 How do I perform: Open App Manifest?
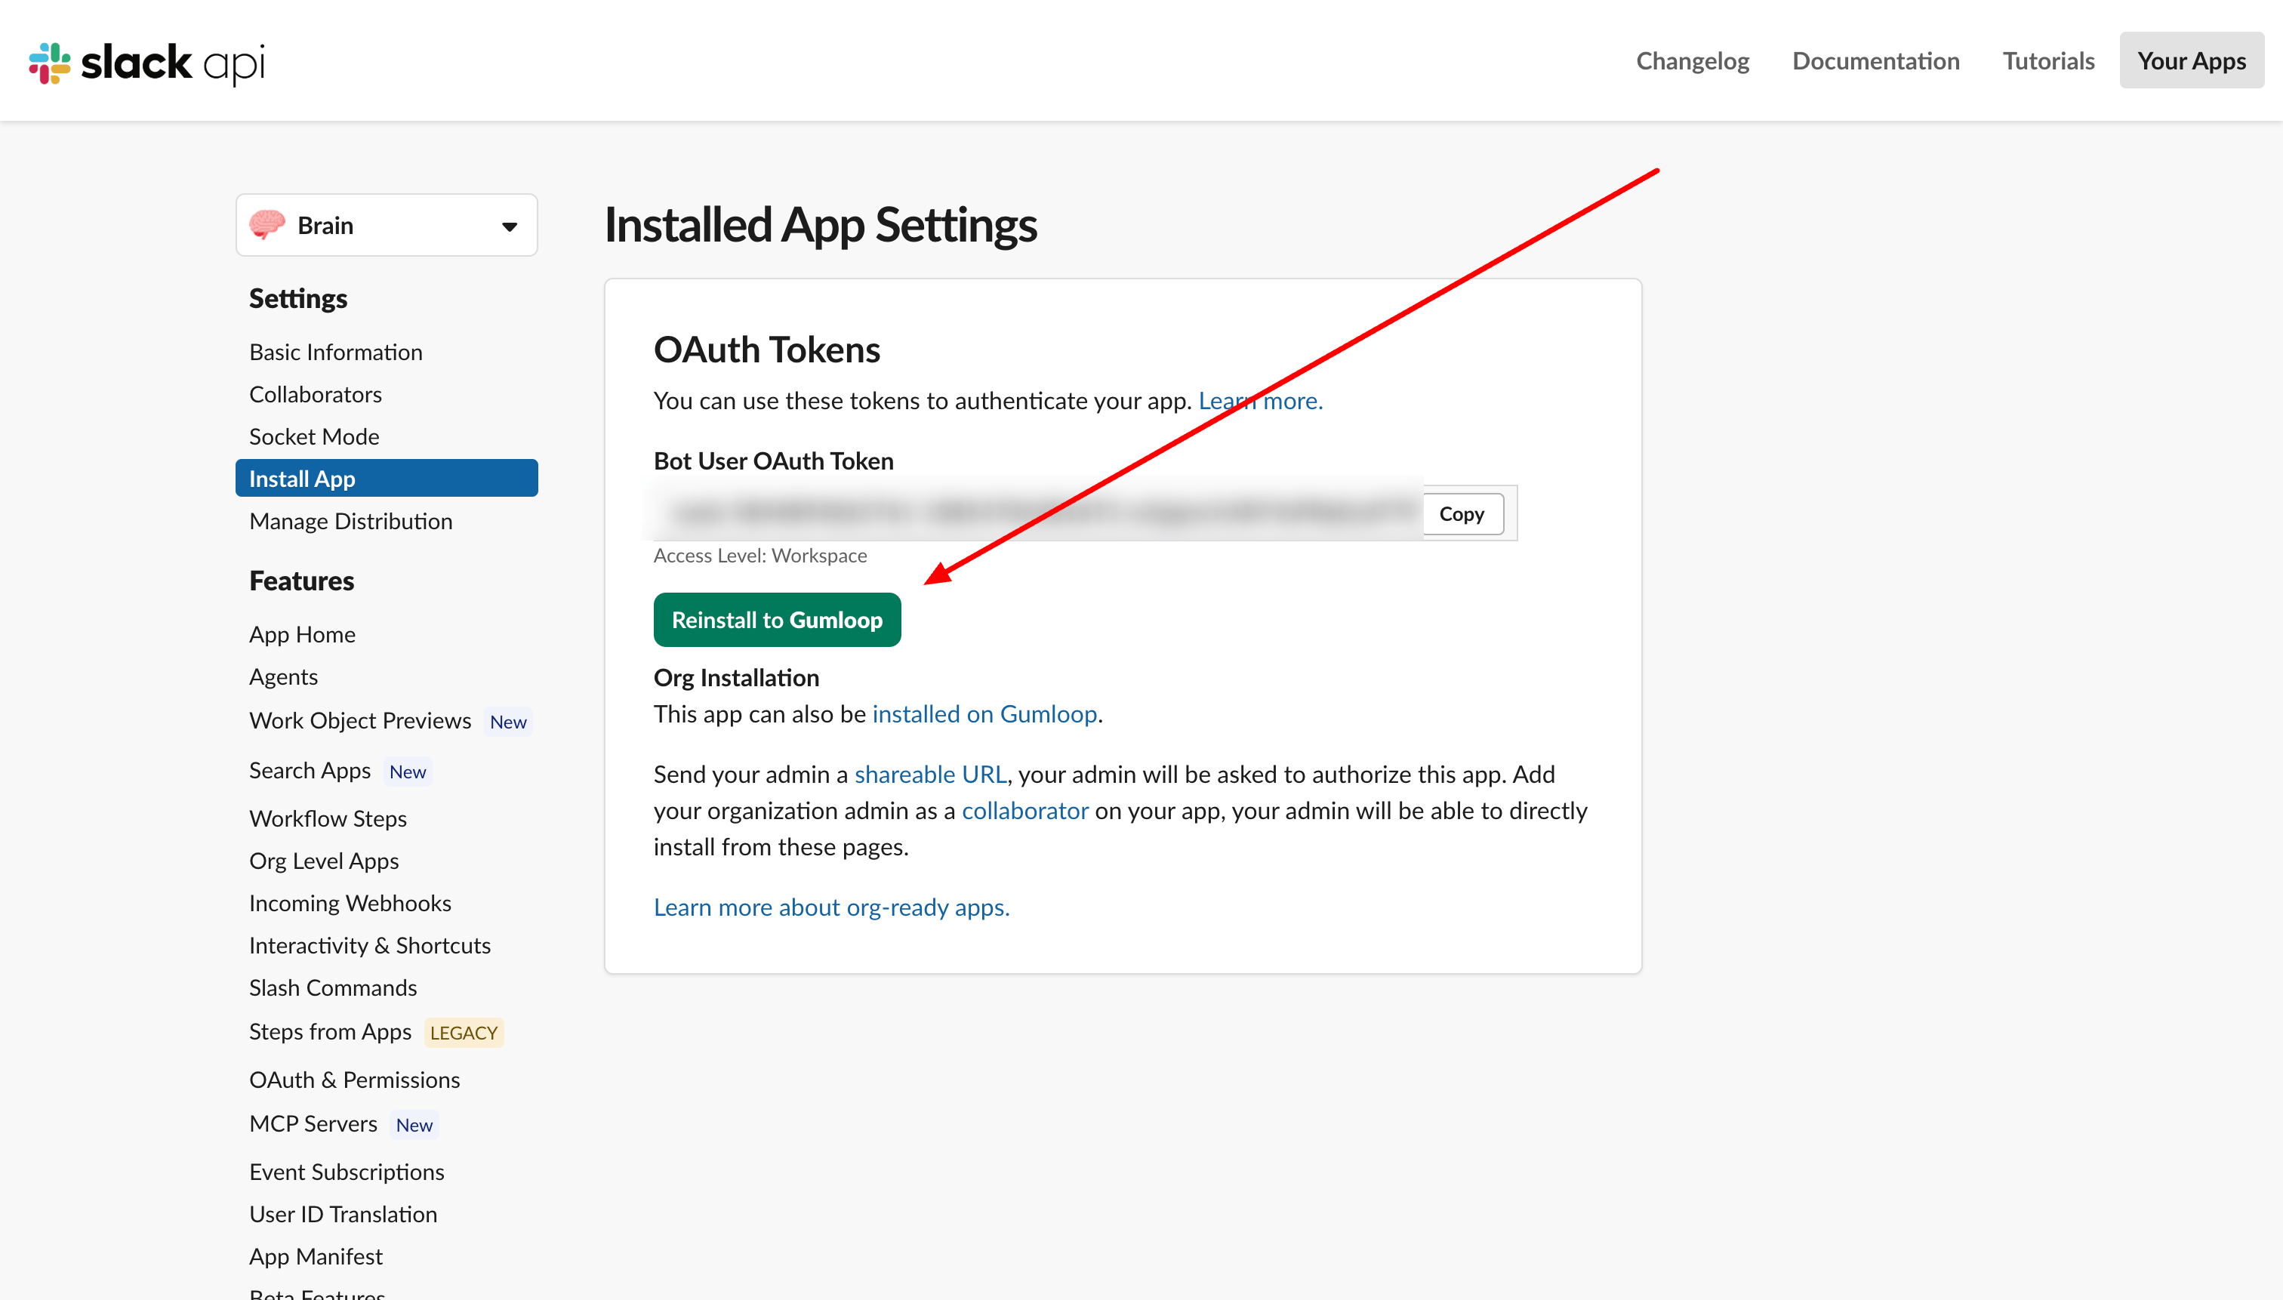click(316, 1256)
